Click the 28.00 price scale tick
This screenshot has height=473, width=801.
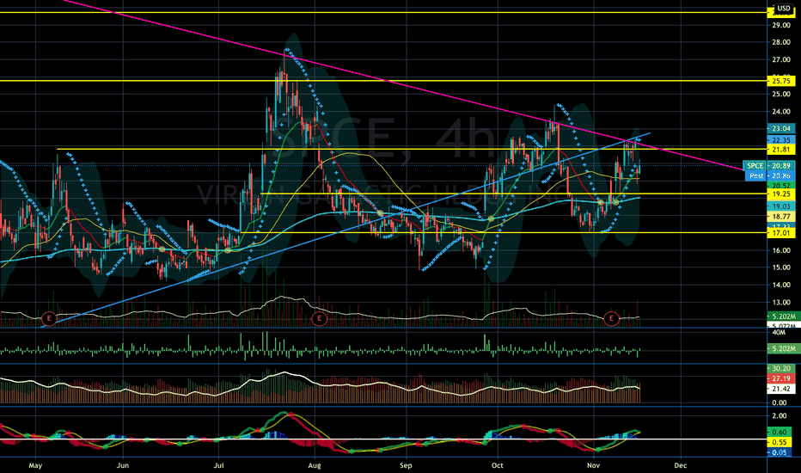[x=781, y=42]
